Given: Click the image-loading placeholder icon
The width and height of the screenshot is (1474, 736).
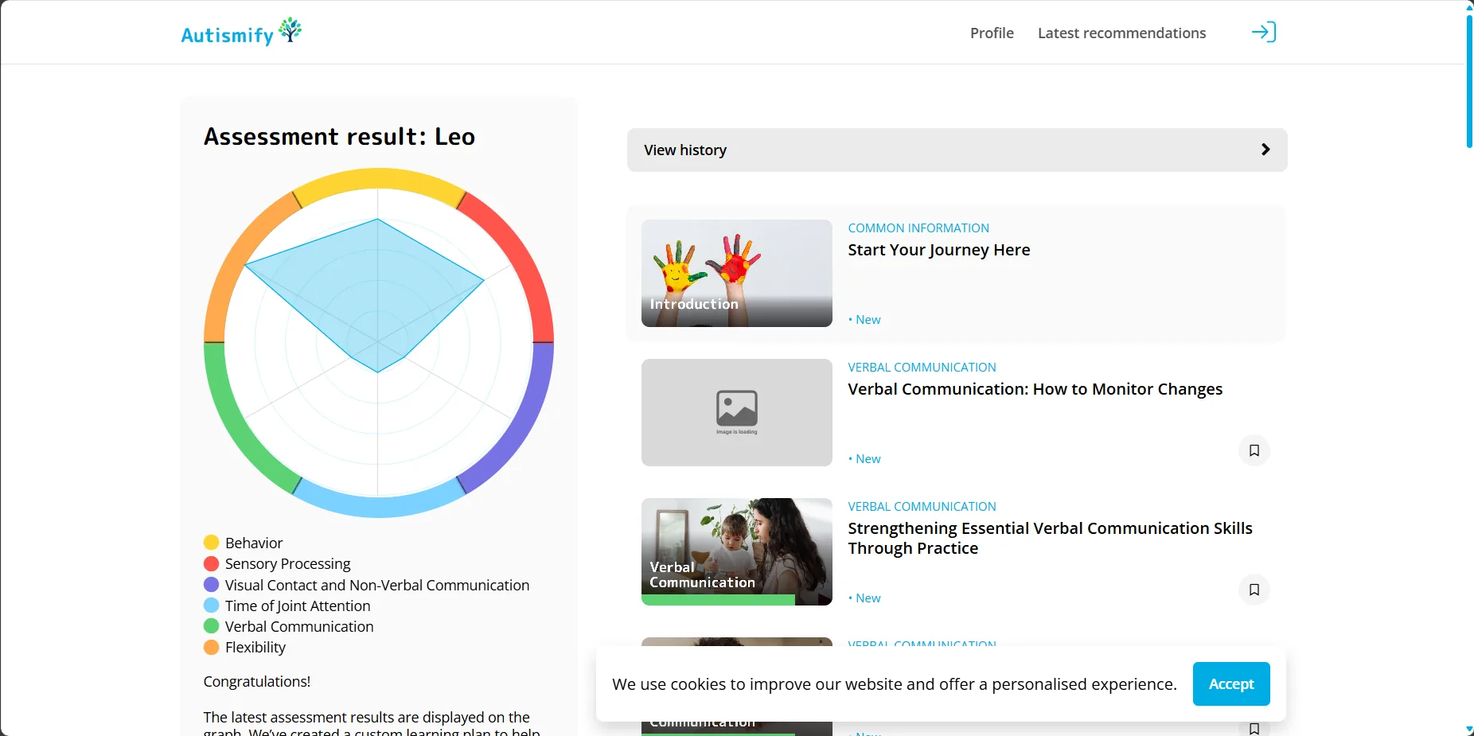Looking at the screenshot, I should (736, 407).
